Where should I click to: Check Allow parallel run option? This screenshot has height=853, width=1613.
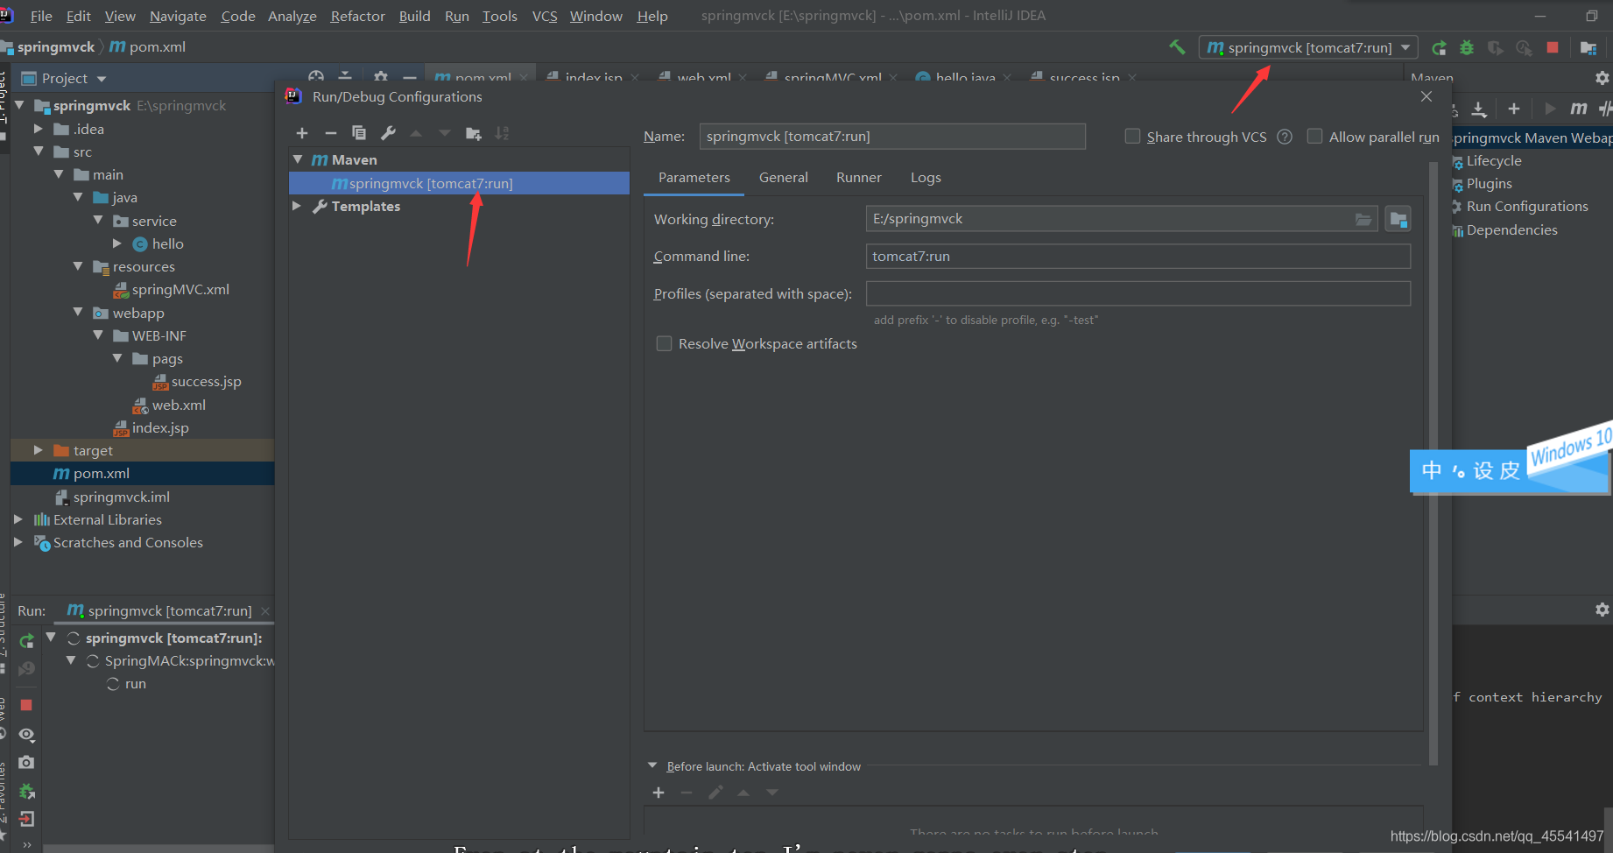click(x=1314, y=137)
